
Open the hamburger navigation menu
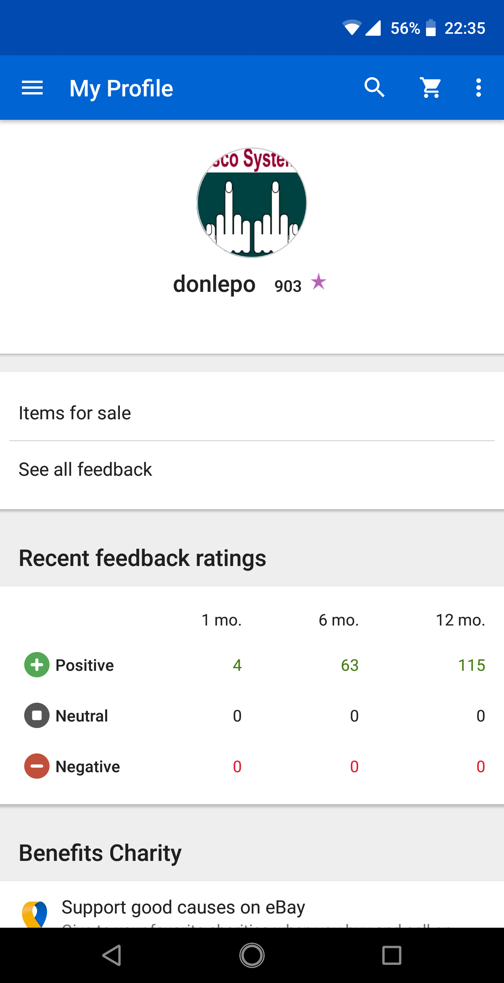(x=32, y=88)
